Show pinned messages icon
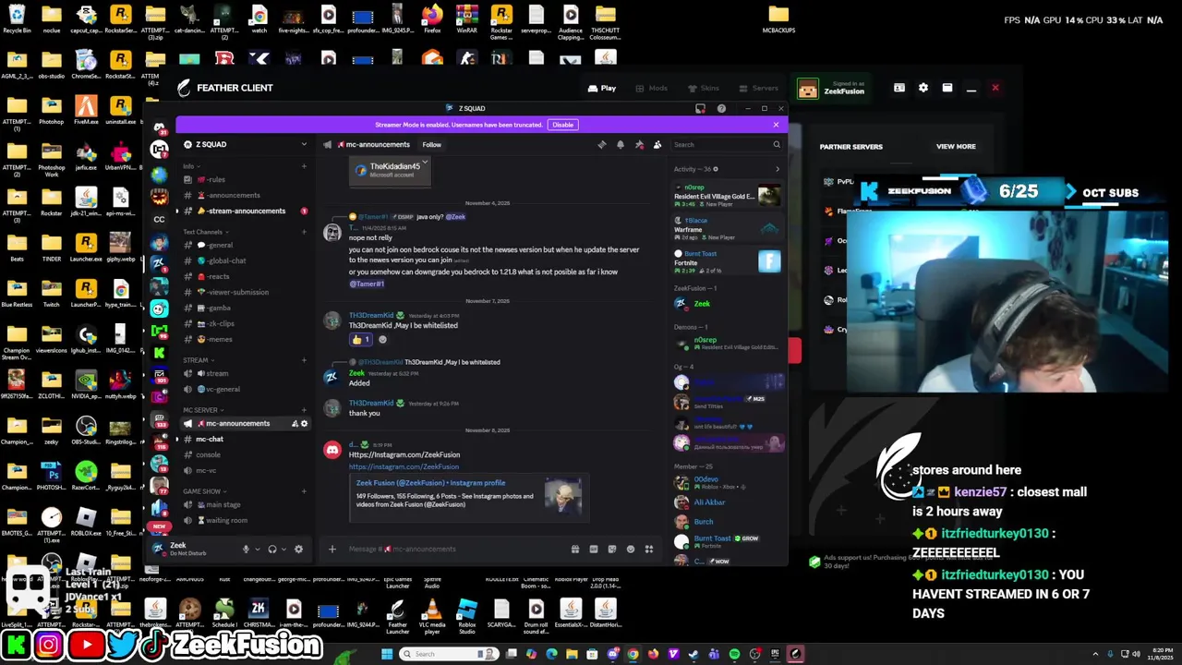The height and width of the screenshot is (665, 1182). 639,145
